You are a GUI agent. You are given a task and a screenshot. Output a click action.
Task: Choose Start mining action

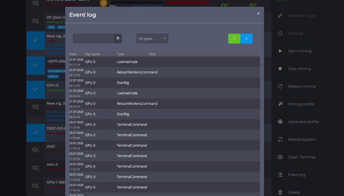(x=300, y=51)
